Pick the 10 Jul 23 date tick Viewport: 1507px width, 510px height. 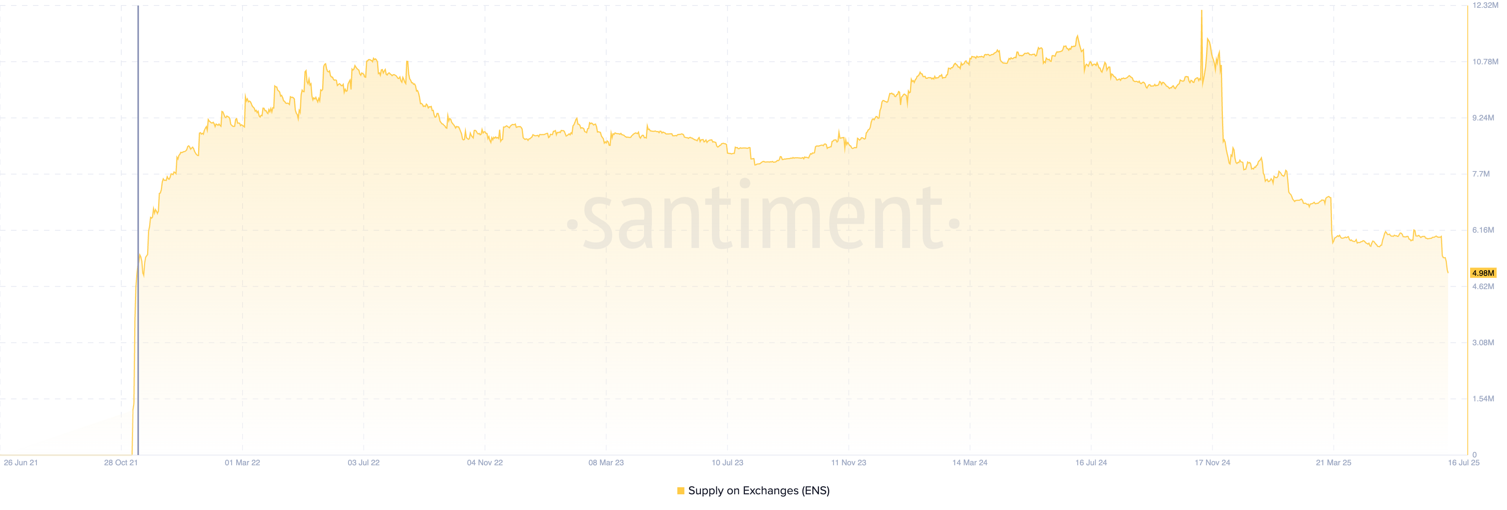[x=727, y=463]
